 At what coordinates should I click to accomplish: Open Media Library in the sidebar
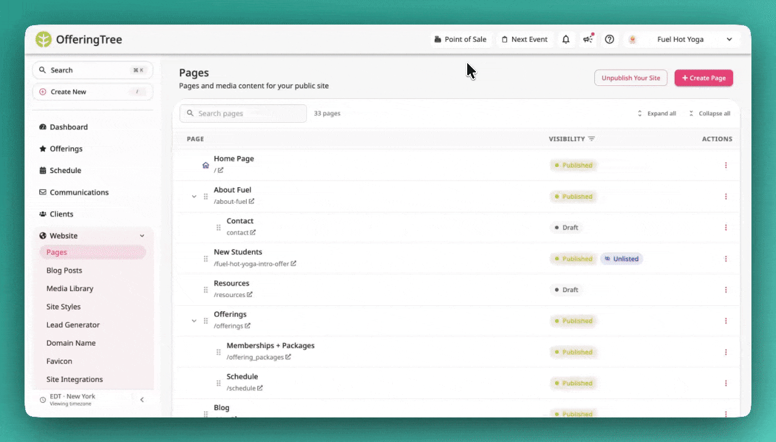coord(70,289)
